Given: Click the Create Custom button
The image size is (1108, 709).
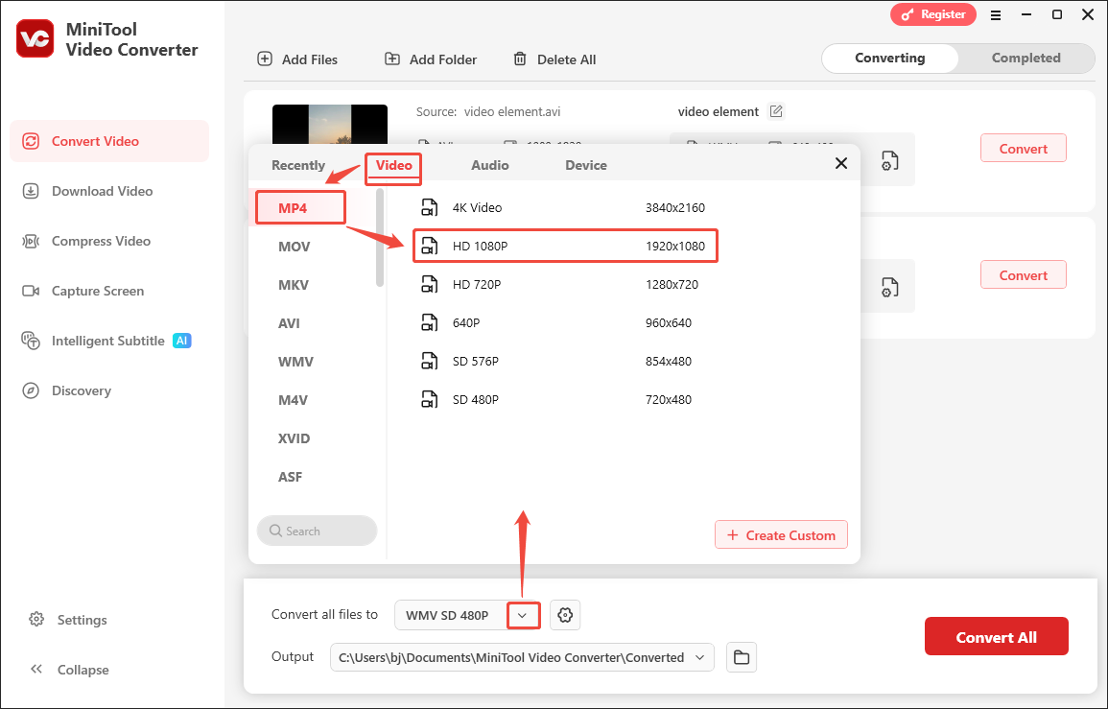Looking at the screenshot, I should click(x=781, y=534).
